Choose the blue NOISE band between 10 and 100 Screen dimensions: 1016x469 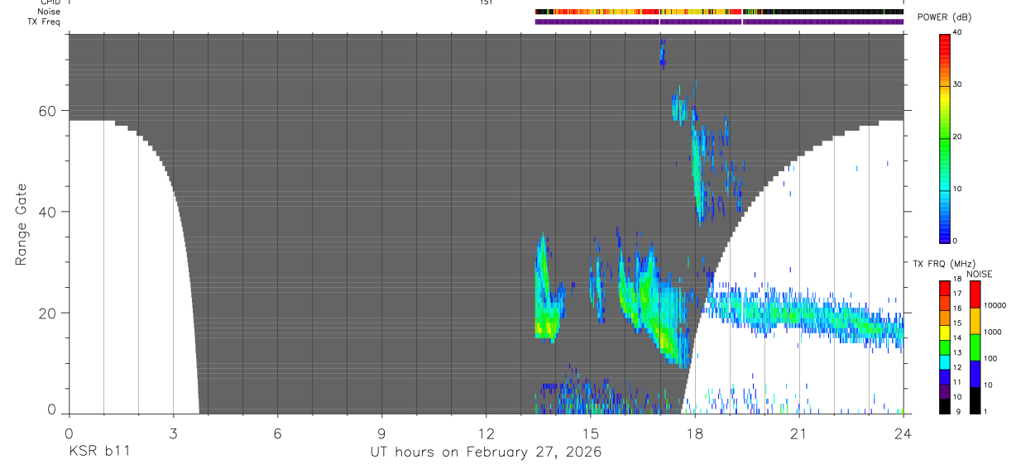(975, 373)
